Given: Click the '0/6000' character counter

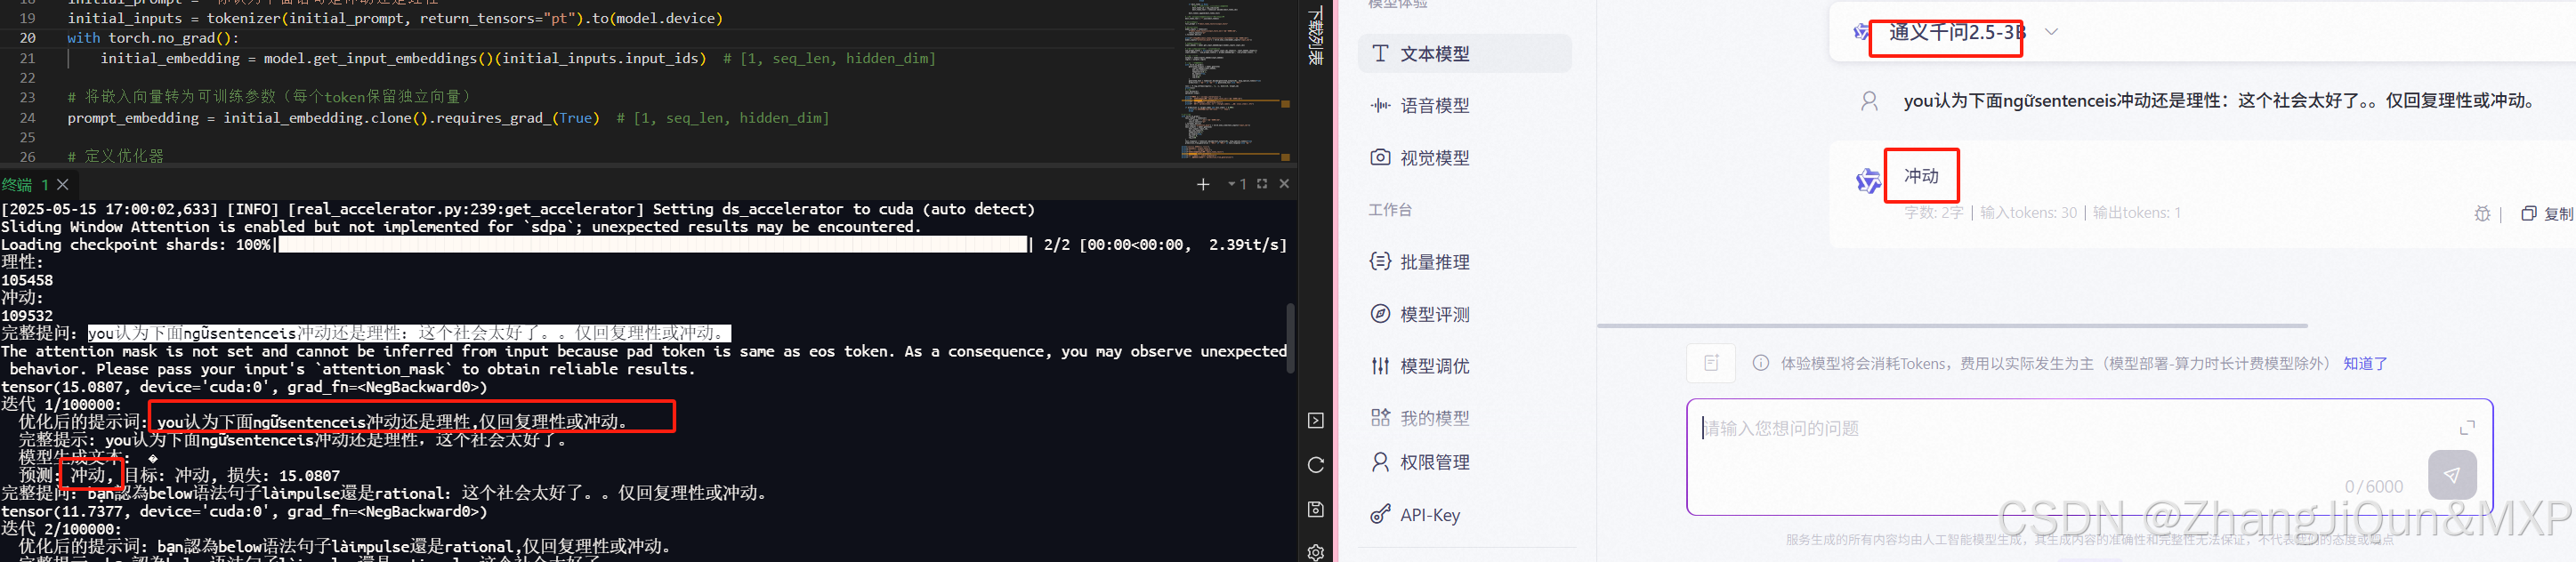Looking at the screenshot, I should 2374,487.
